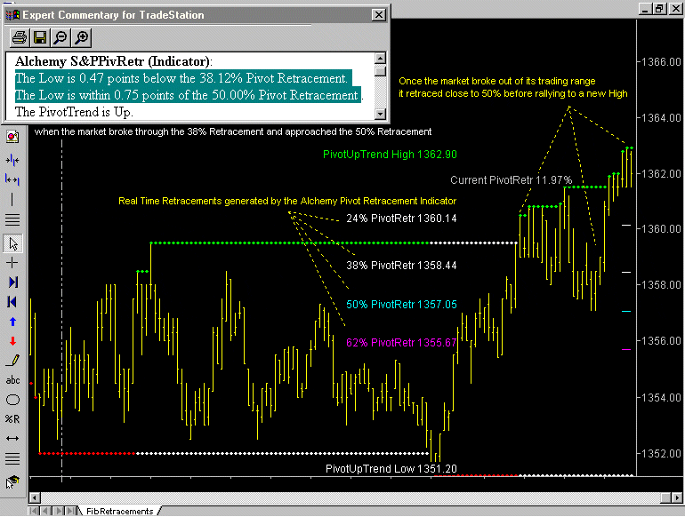
Task: Click the skip-to-start blue arrow icon
Action: tap(12, 302)
